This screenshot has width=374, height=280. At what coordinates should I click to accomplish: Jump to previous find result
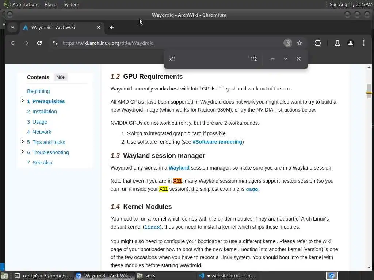click(272, 59)
